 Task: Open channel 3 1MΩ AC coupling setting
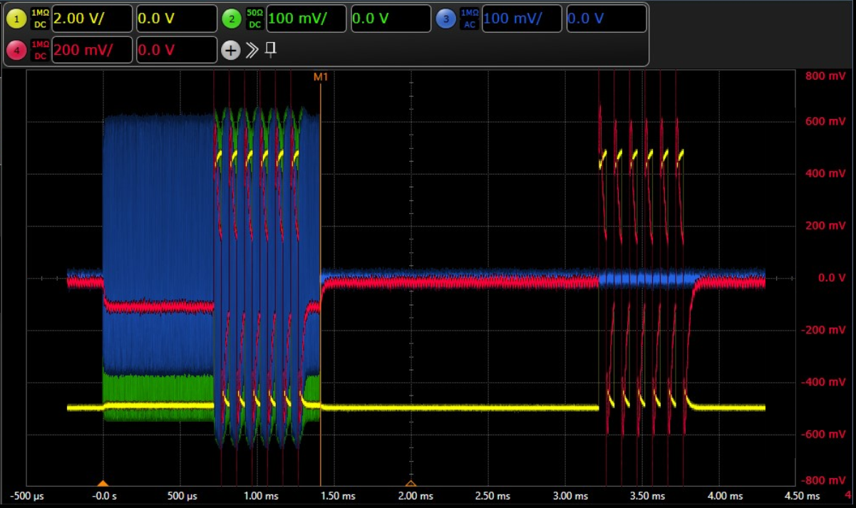click(469, 19)
